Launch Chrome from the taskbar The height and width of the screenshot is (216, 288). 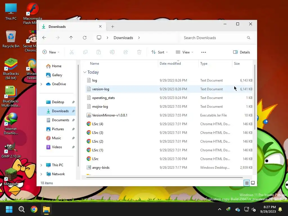tap(34, 209)
